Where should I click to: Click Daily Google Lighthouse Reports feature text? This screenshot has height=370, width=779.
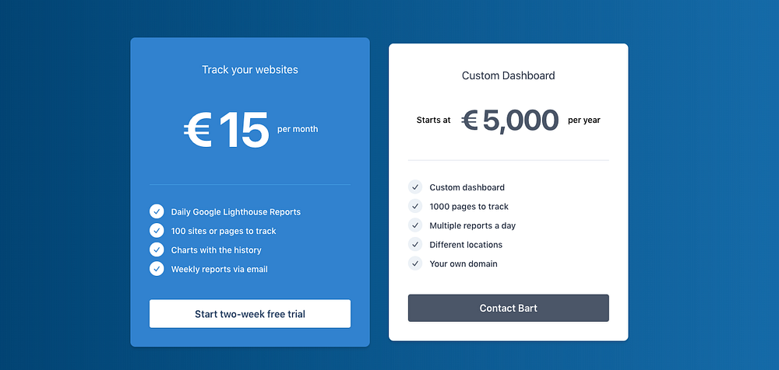(x=235, y=211)
